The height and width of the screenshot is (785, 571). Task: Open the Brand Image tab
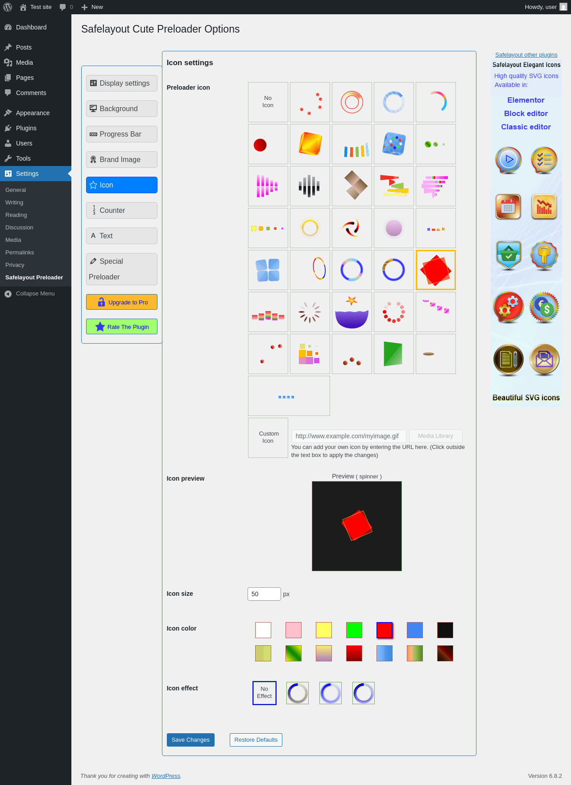(121, 159)
